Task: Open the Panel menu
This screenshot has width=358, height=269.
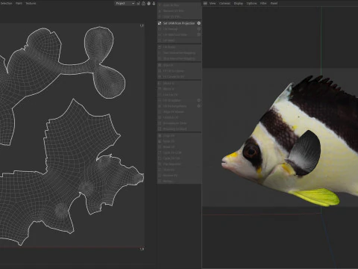Action: coord(274,3)
